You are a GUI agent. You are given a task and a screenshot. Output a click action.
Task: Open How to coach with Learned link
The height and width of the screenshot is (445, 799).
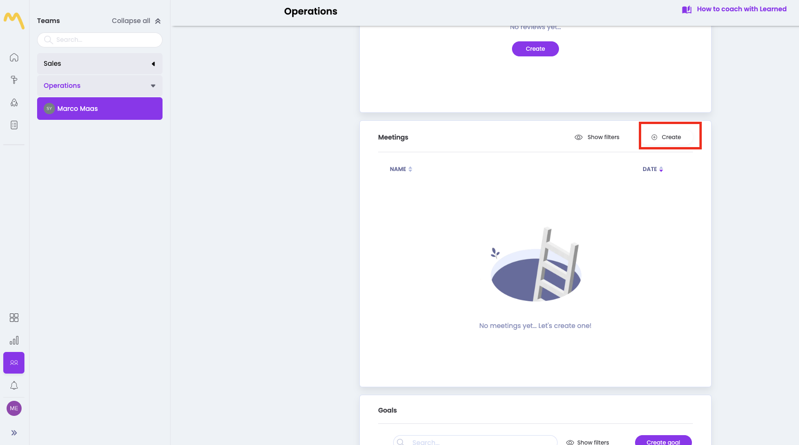[735, 9]
